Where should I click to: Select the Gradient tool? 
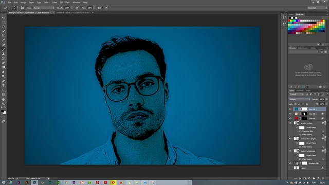click(x=3, y=67)
